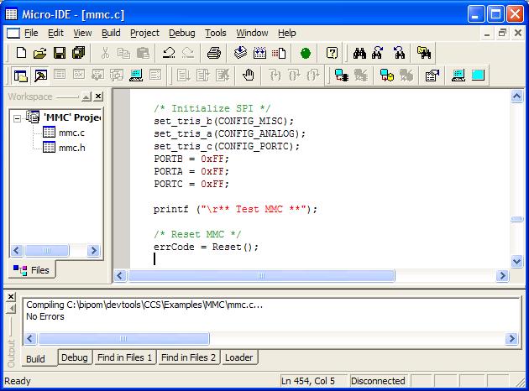
Task: Switch to the Loader output tab
Action: click(x=238, y=357)
